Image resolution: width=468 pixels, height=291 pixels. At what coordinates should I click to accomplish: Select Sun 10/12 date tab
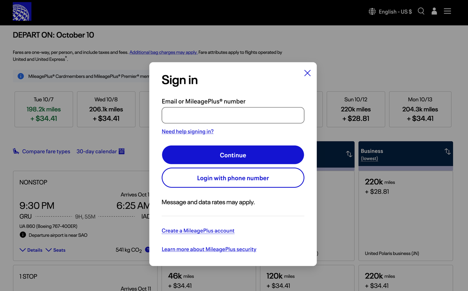click(x=356, y=109)
